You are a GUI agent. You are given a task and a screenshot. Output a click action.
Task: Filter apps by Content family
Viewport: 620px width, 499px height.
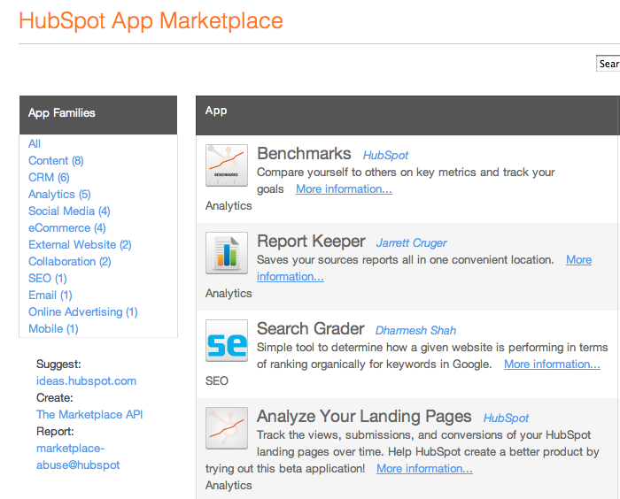55,160
